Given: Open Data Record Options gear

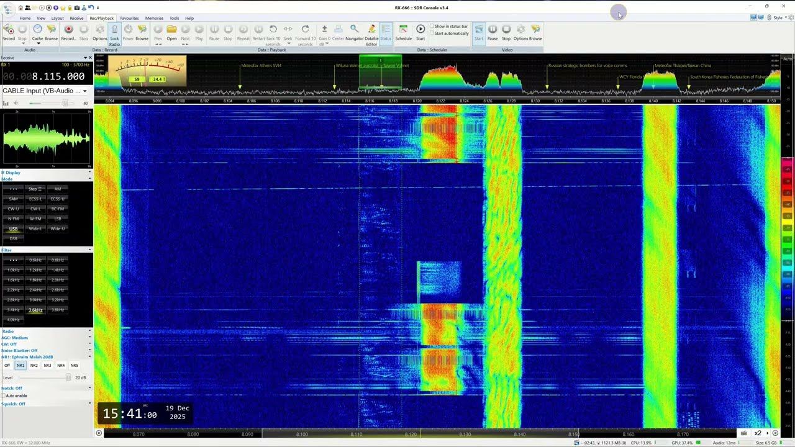Looking at the screenshot, I should point(99,32).
